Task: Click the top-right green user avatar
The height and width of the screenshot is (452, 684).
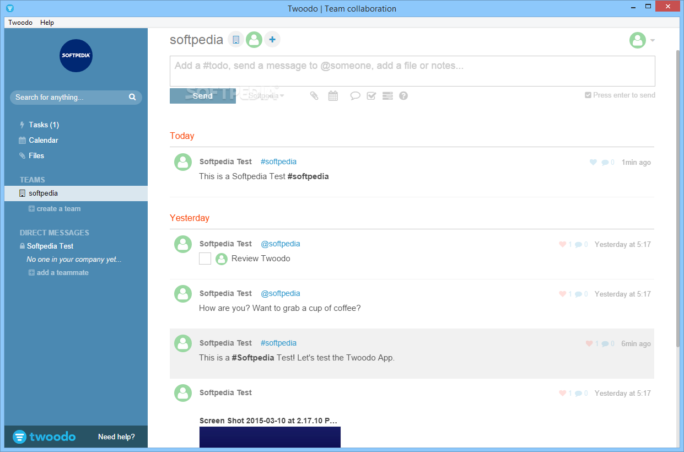Action: coord(638,40)
